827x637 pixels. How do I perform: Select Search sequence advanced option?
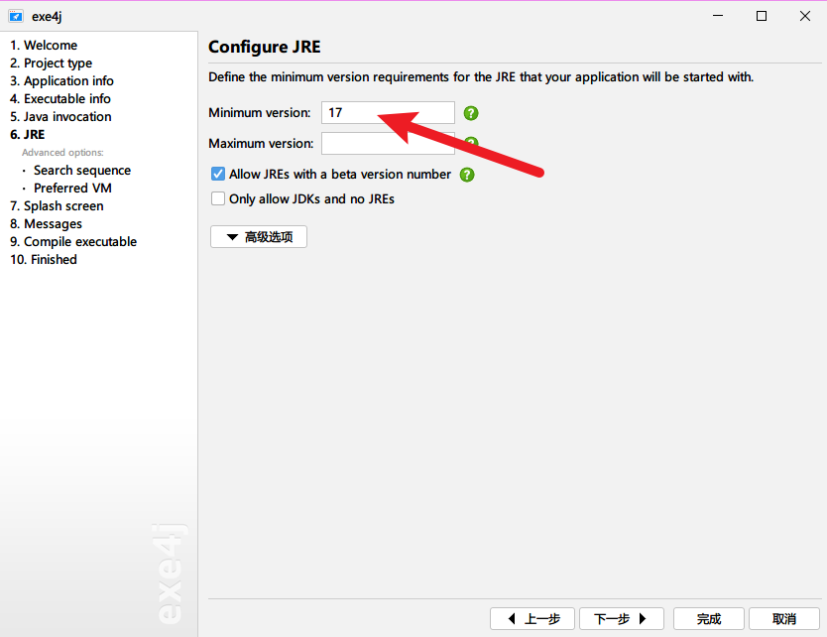pyautogui.click(x=82, y=171)
